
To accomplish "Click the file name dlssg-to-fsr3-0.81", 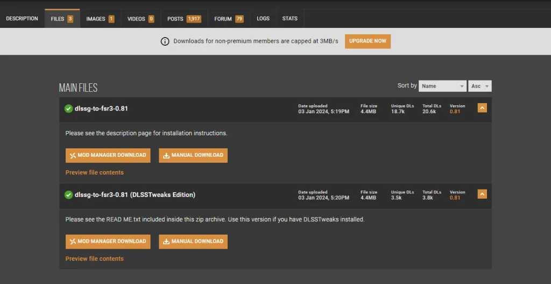I will point(101,108).
